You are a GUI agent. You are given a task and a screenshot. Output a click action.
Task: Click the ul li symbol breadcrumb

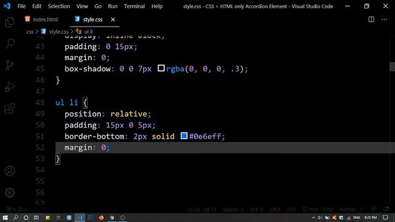point(88,31)
